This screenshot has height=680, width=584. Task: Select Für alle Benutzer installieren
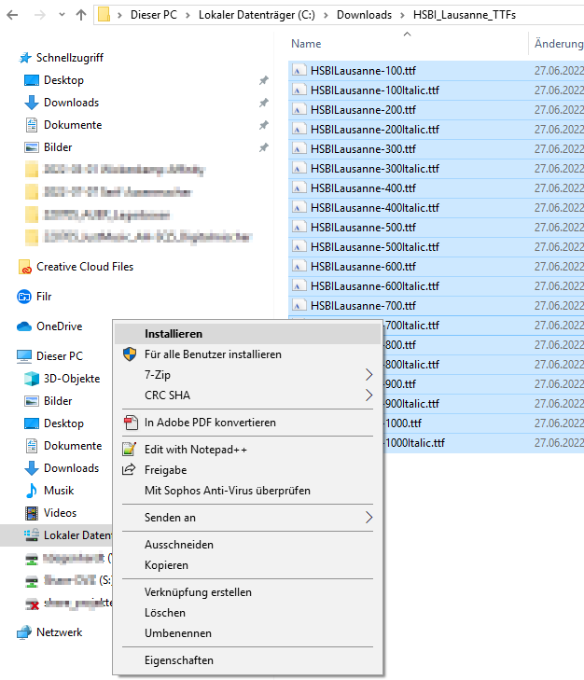point(213,354)
